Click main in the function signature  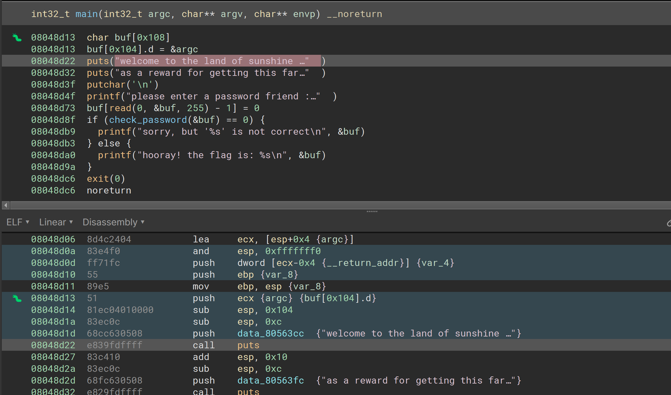coord(86,14)
